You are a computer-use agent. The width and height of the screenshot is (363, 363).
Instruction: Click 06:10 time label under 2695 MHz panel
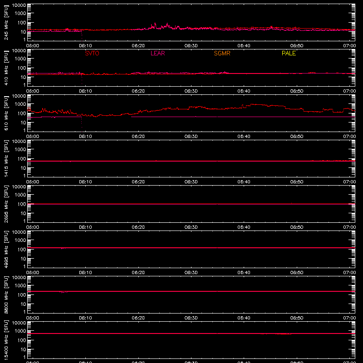[85, 227]
